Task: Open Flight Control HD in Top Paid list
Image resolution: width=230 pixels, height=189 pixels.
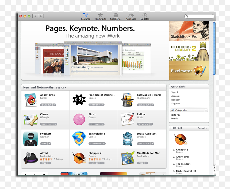Action: [x=186, y=171]
